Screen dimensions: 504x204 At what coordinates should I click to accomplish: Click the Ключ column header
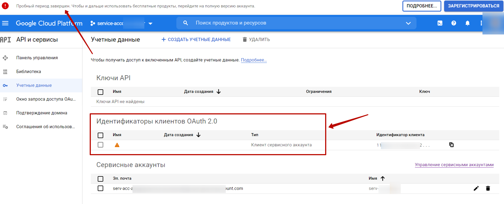tap(425, 92)
